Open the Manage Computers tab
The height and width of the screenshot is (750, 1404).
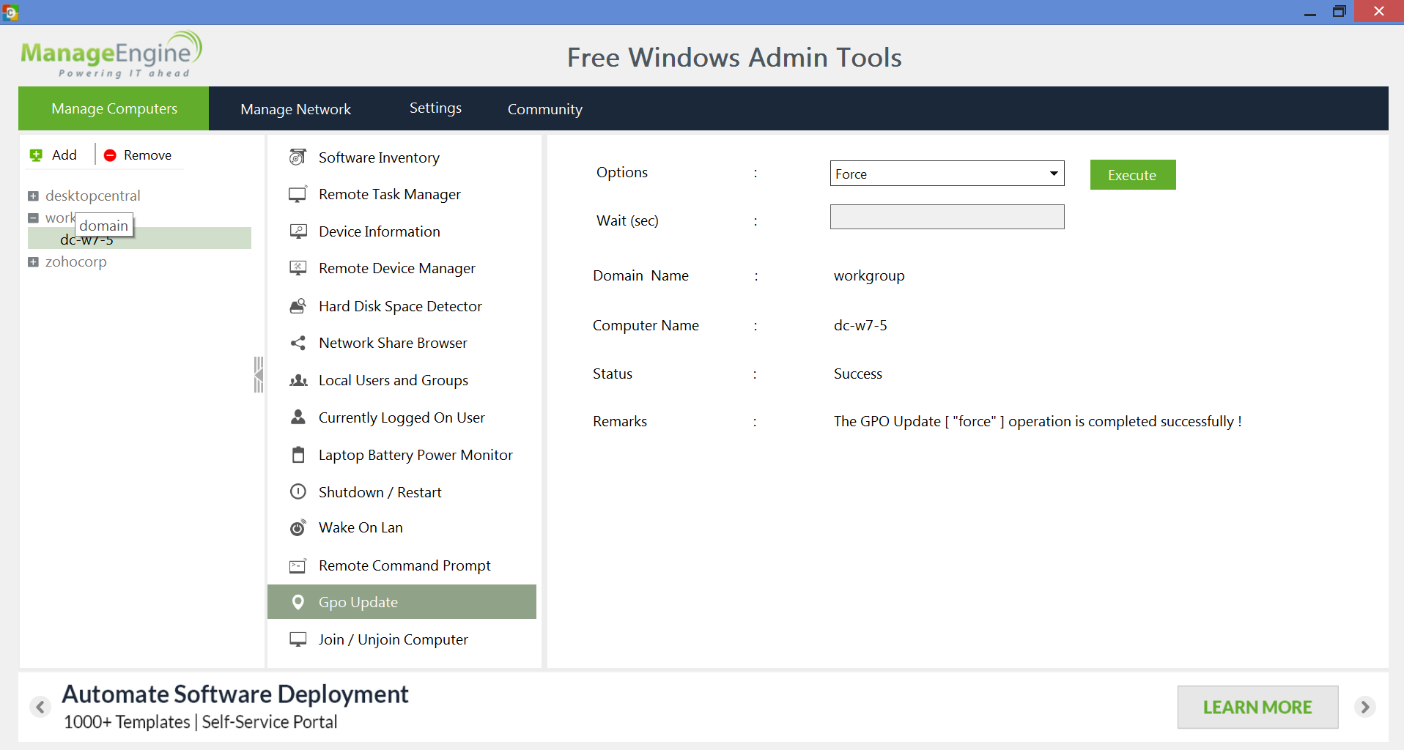click(114, 108)
